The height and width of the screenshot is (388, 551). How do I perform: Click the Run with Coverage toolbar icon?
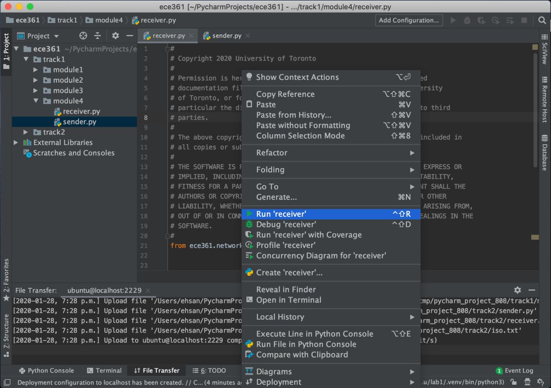coord(481,20)
